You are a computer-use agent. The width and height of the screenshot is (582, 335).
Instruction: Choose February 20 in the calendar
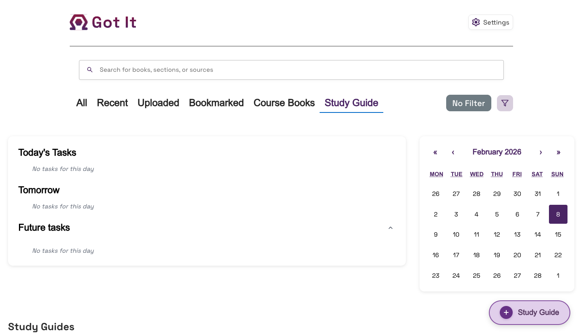click(517, 255)
